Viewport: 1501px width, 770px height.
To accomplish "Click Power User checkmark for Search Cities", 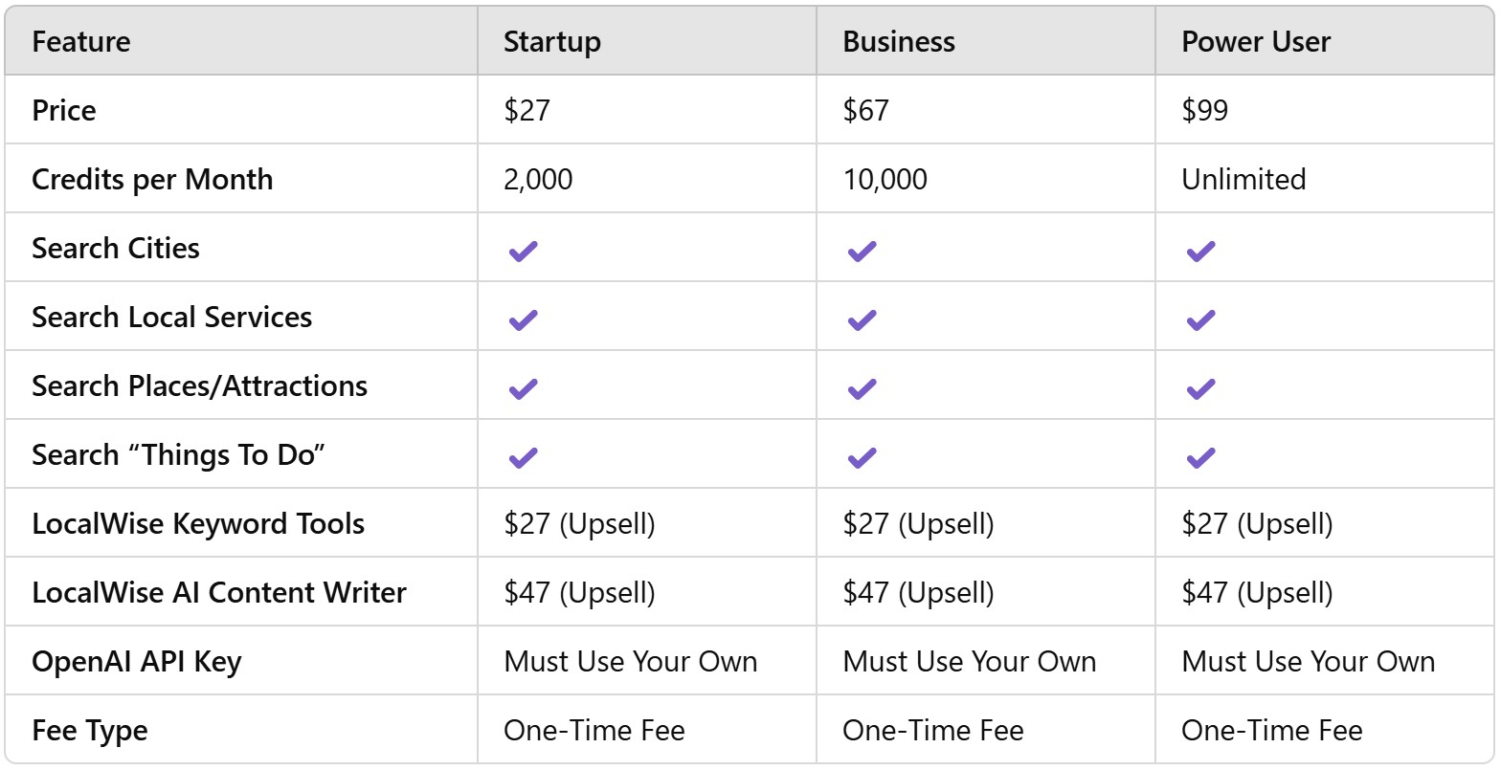I will tap(1200, 251).
